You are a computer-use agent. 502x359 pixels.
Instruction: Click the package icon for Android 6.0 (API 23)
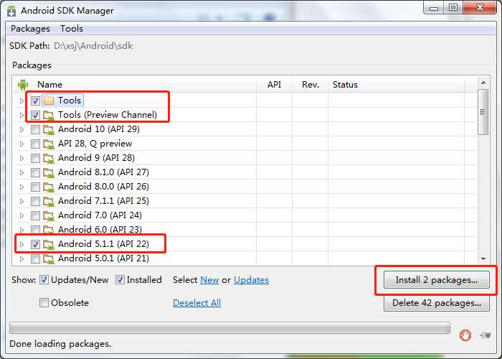(48, 230)
